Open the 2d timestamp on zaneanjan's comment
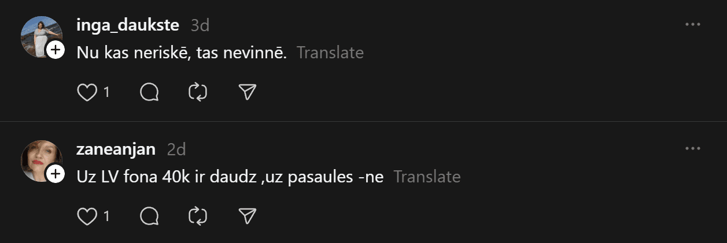Image resolution: width=727 pixels, height=243 pixels. 176,149
